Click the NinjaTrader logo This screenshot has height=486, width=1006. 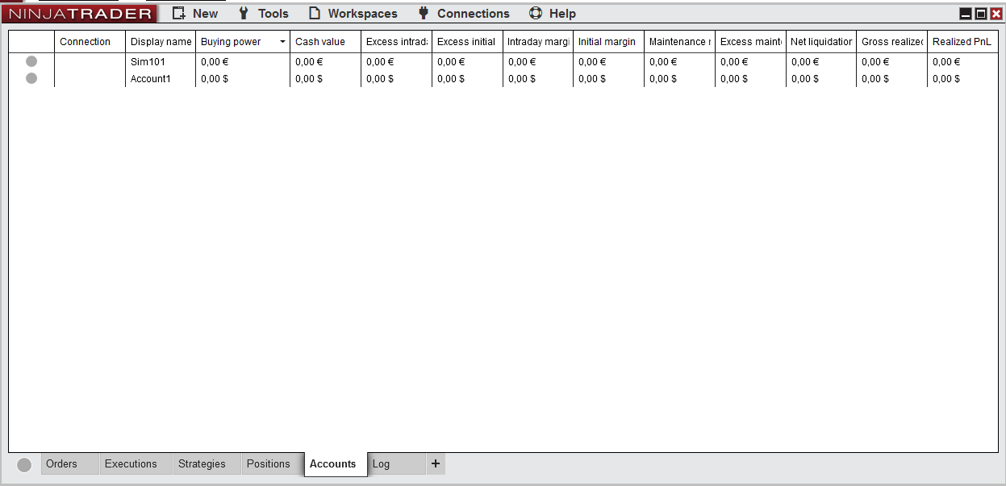tap(80, 14)
